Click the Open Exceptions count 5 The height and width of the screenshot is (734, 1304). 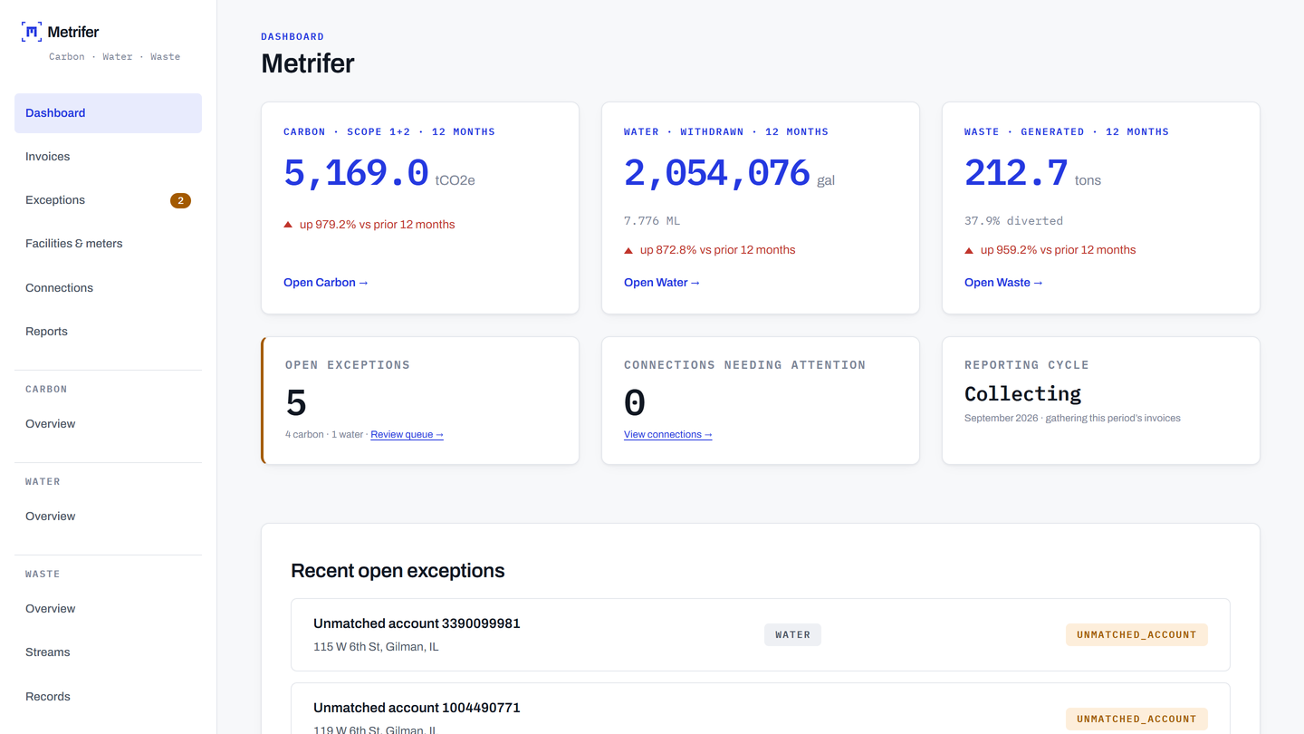[x=296, y=403]
